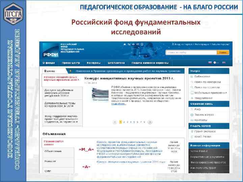Click in the Поиск по сайту field
This screenshot has width=243, height=182.
point(191,53)
